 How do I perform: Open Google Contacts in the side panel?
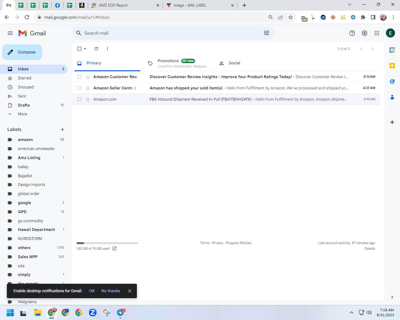point(392,97)
